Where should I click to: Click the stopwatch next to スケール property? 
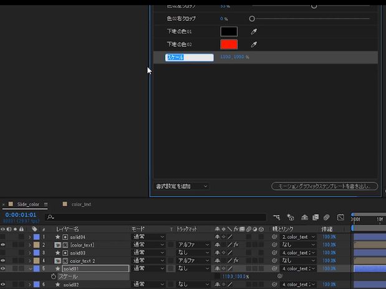pyautogui.click(x=54, y=277)
